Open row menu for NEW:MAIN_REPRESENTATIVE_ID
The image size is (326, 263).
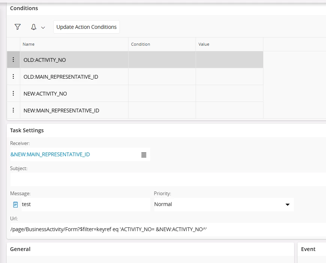[x=13, y=110]
